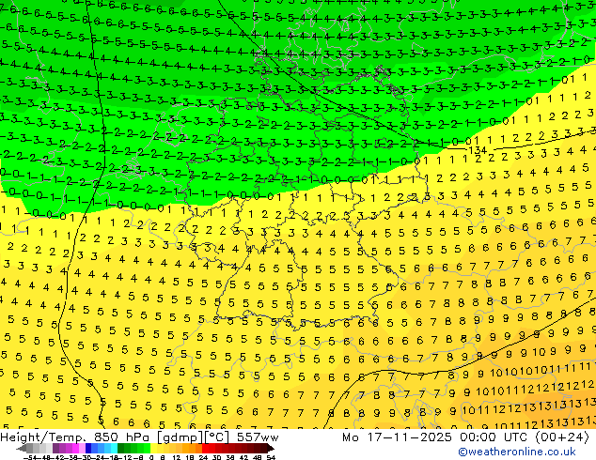
Task: Click the weatheronline.co.uk copyright link
Action: (x=517, y=452)
